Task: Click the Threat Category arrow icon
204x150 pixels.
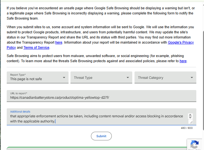Action: tap(192, 78)
